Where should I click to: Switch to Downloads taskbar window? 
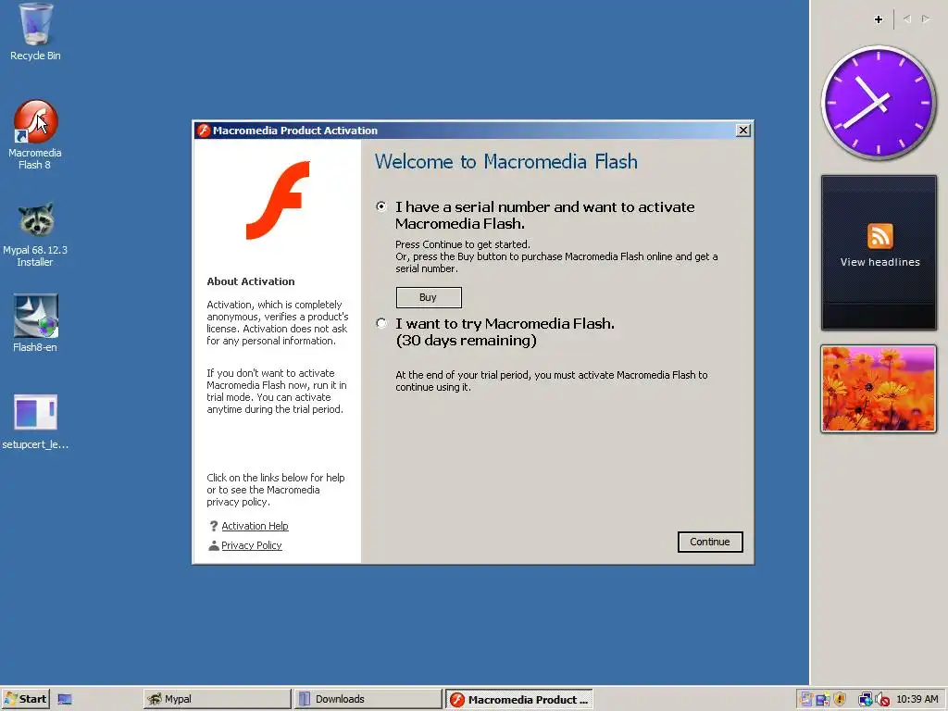click(368, 700)
